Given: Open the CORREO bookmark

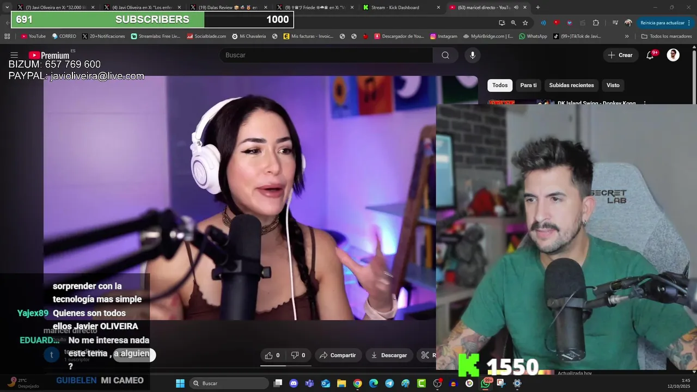Looking at the screenshot, I should pos(64,36).
